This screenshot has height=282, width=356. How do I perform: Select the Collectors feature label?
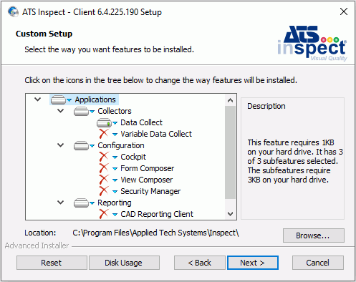pos(115,111)
